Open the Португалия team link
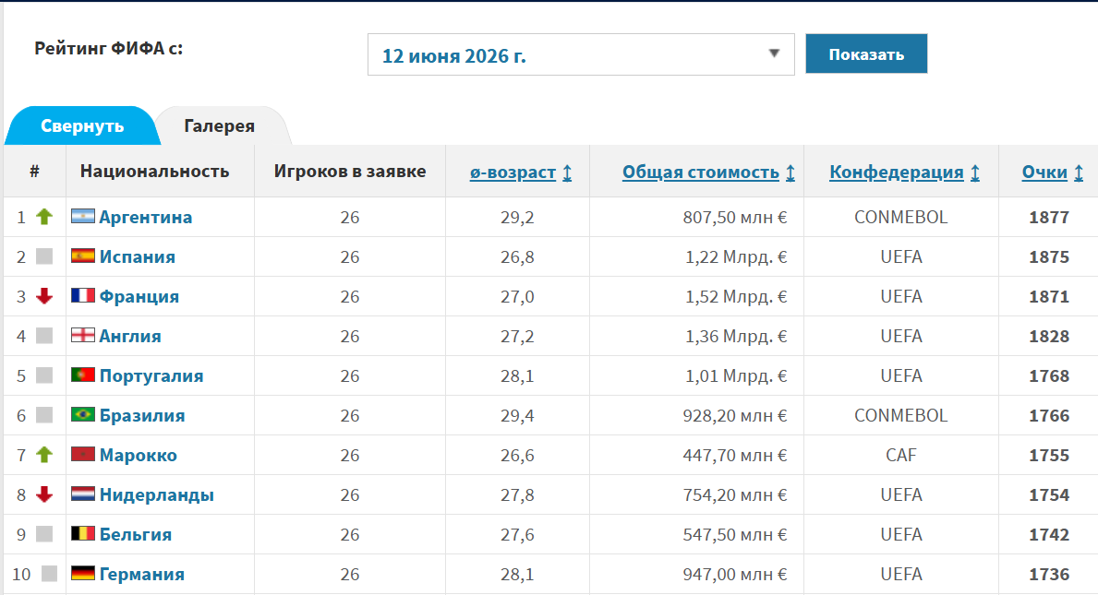 [x=151, y=376]
